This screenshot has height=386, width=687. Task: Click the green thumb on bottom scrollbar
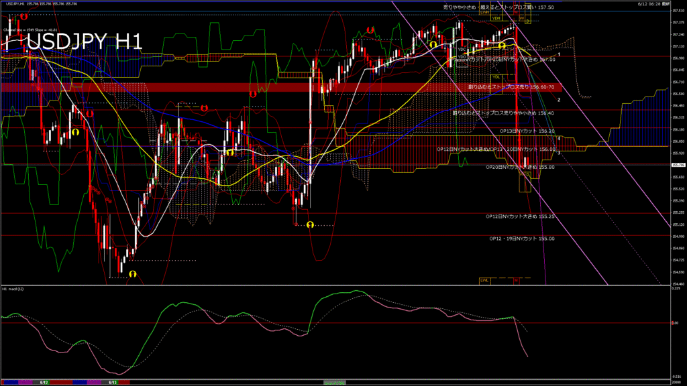335,383
